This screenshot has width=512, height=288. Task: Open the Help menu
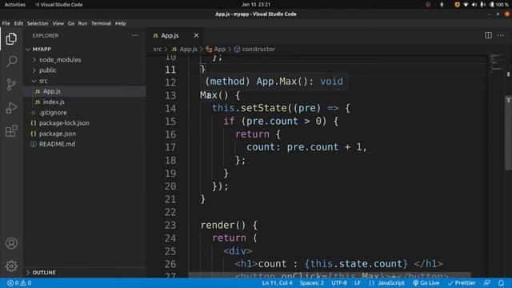coord(120,23)
